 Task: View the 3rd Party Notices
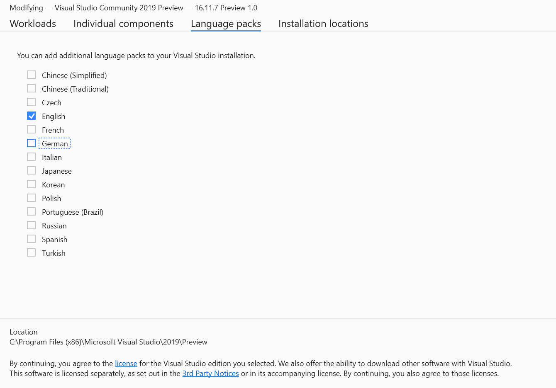tap(210, 373)
